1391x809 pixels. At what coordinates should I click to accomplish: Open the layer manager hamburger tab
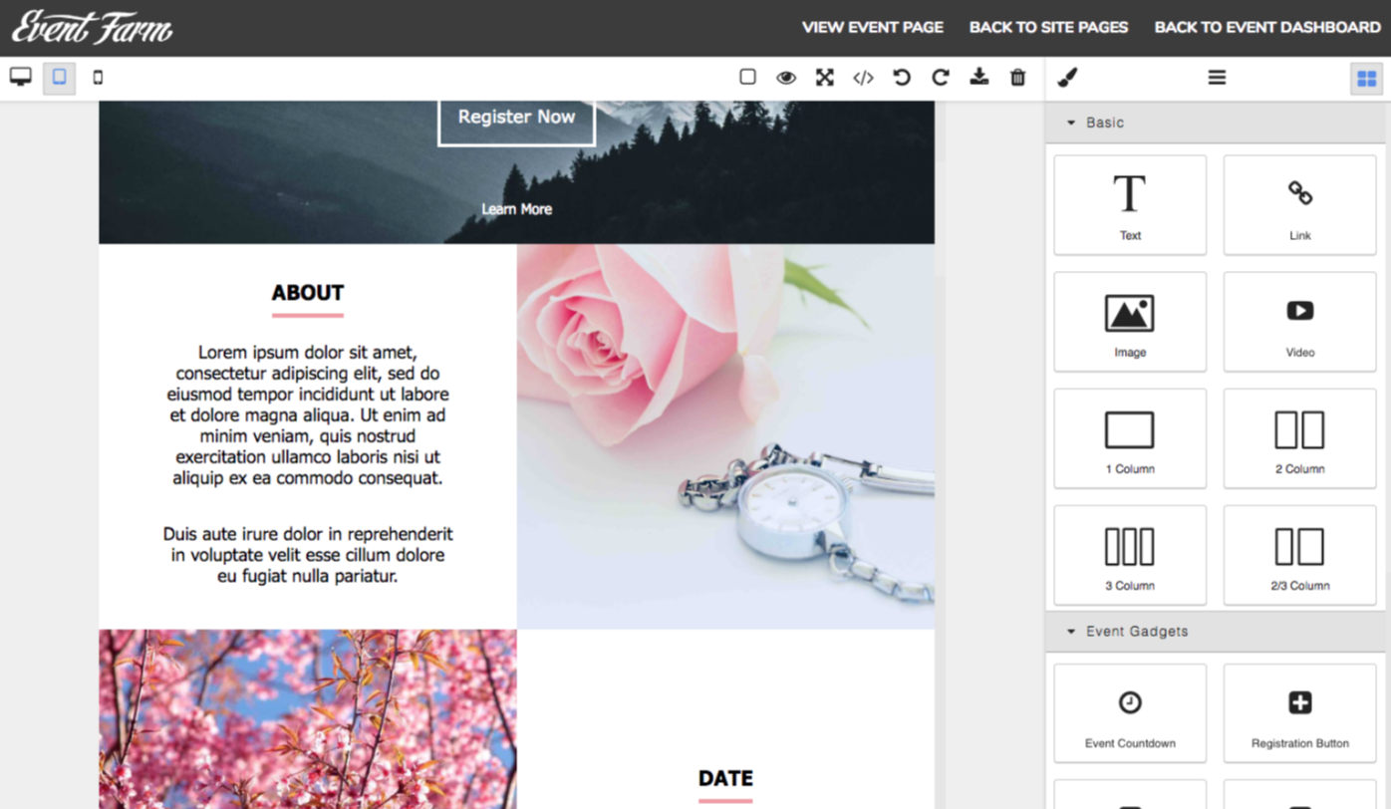pos(1217,78)
